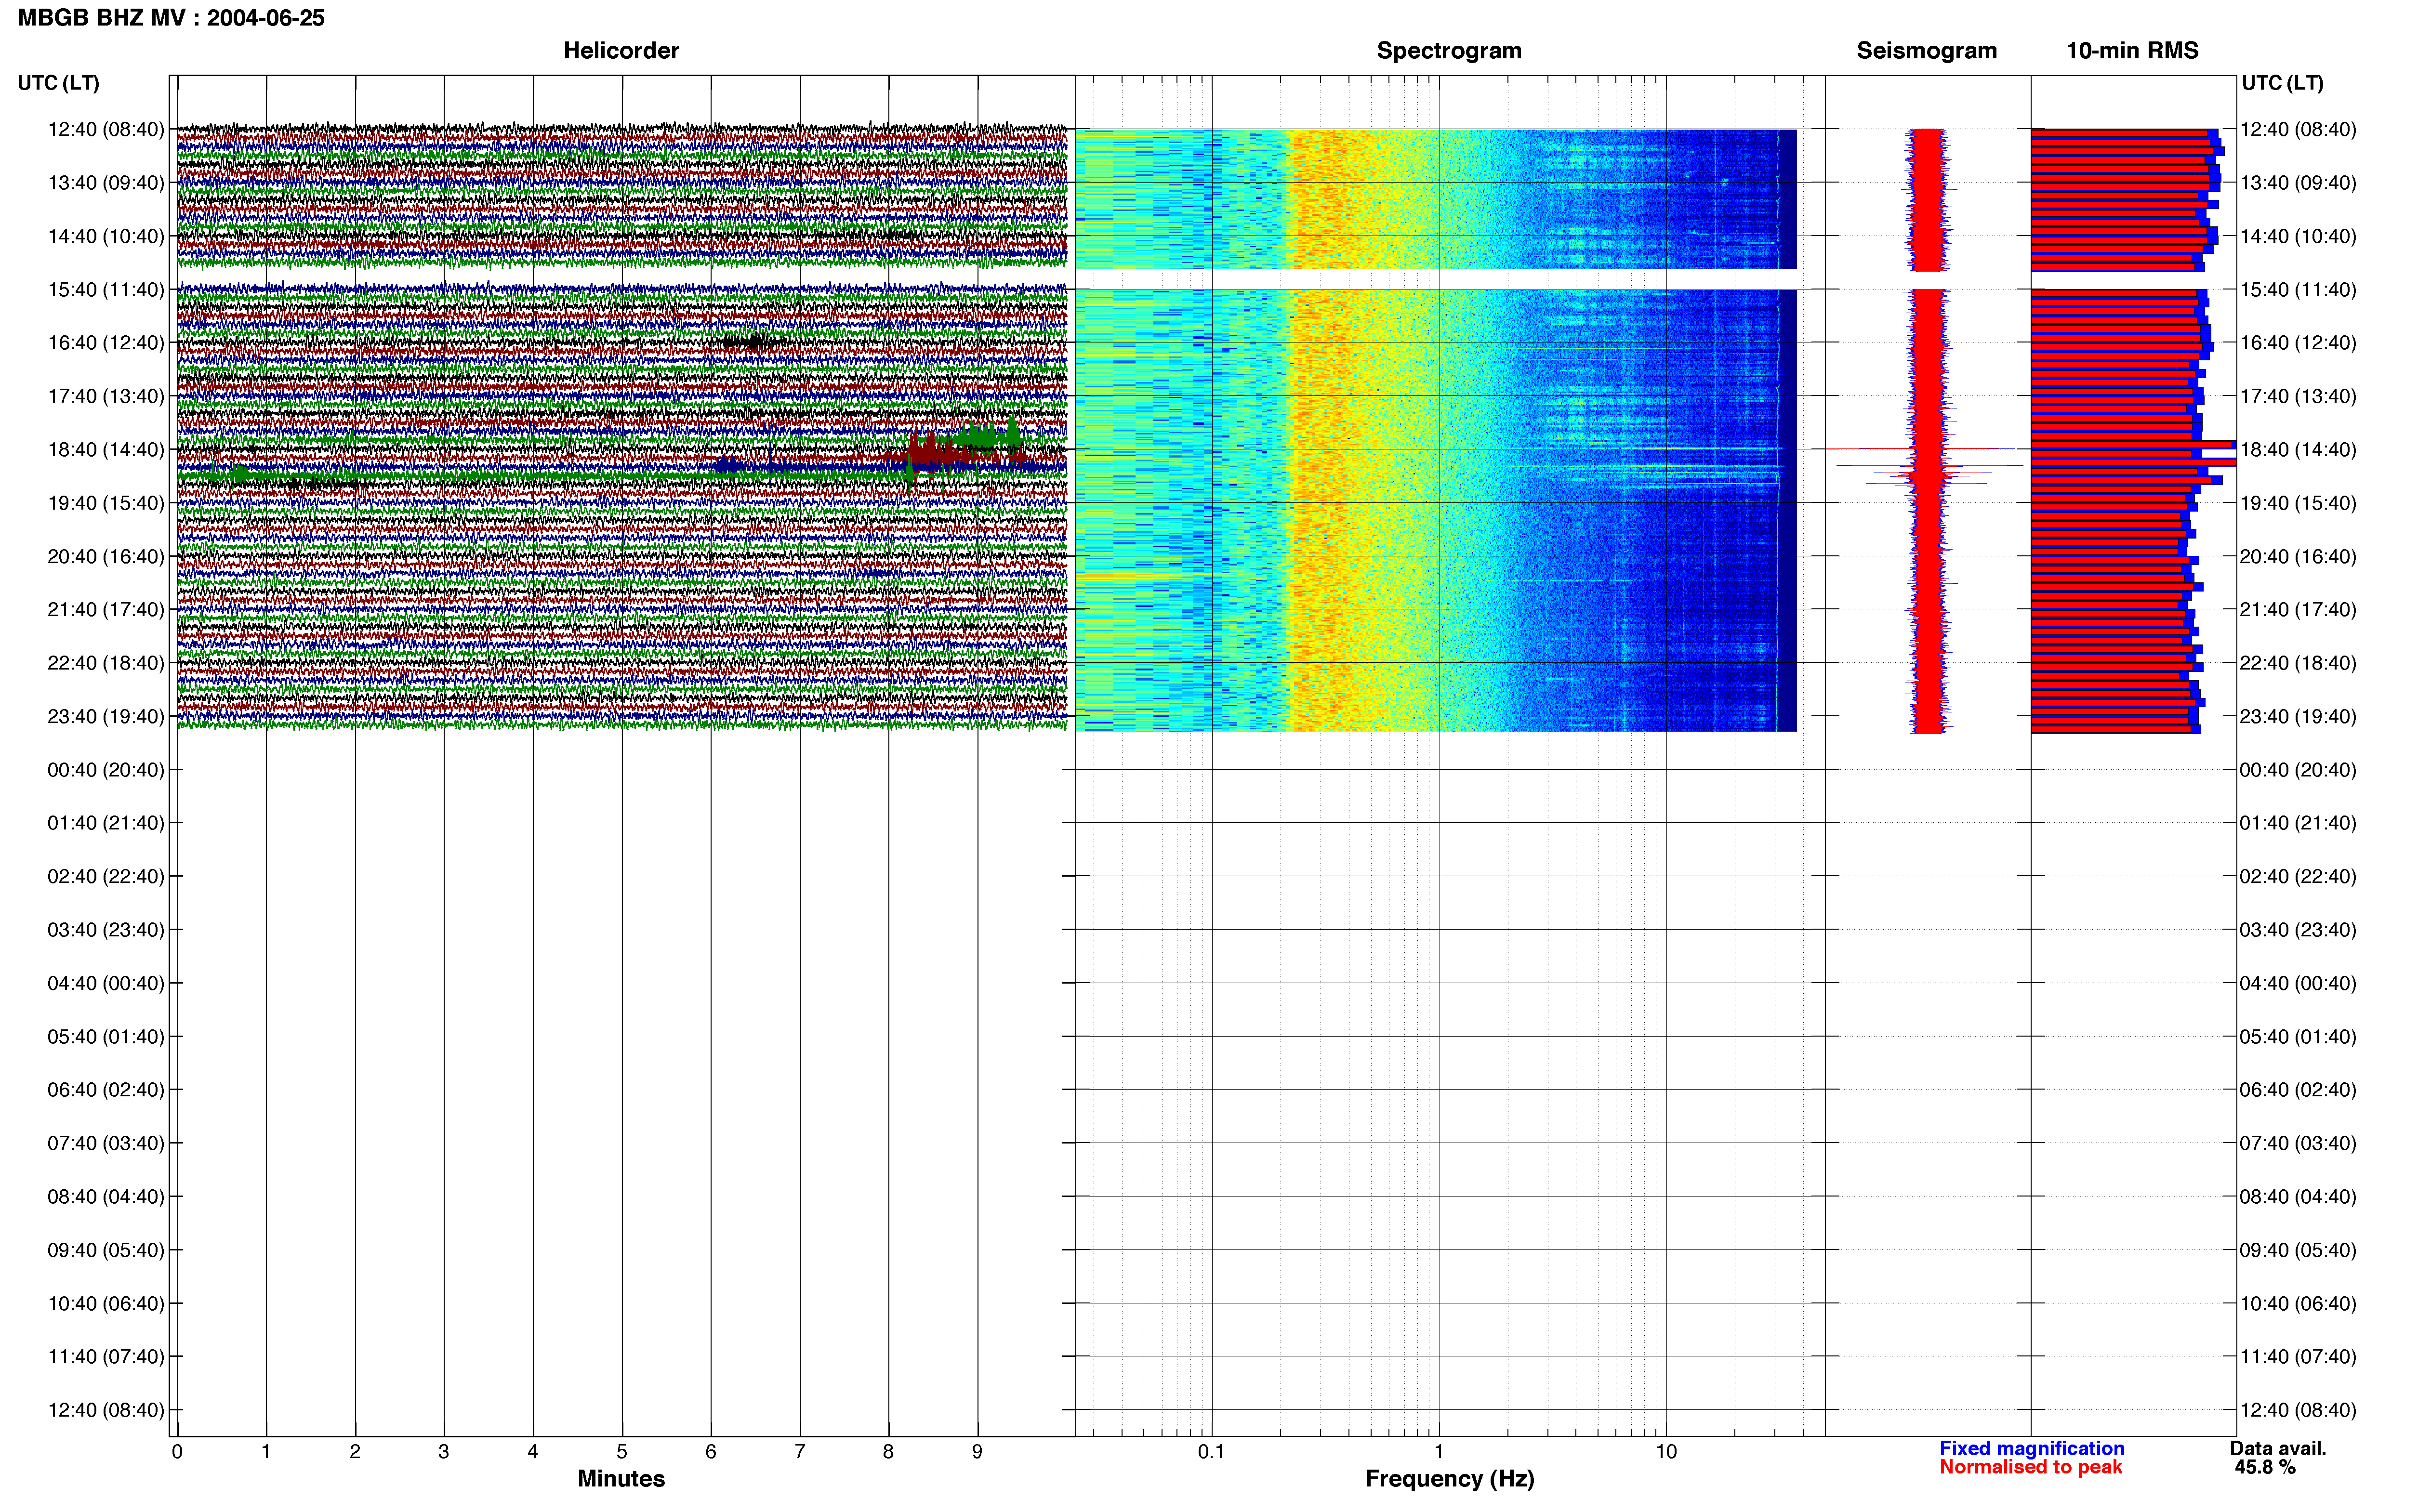Click the 1 Hz frequency tick label
Screen dimensions: 2418x1512
coord(1439,1451)
